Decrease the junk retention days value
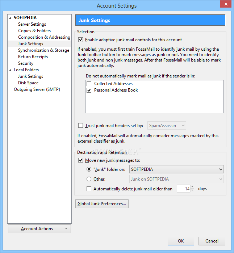The width and height of the screenshot is (234, 253). tap(192, 190)
